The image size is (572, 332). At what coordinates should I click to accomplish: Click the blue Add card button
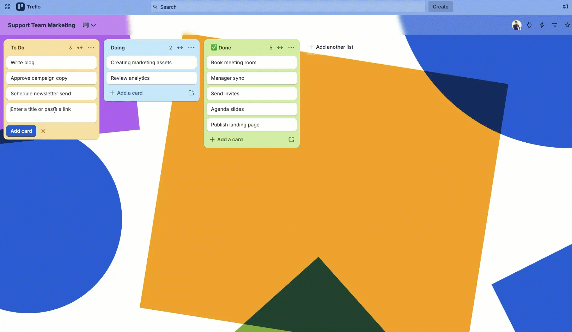(x=21, y=131)
